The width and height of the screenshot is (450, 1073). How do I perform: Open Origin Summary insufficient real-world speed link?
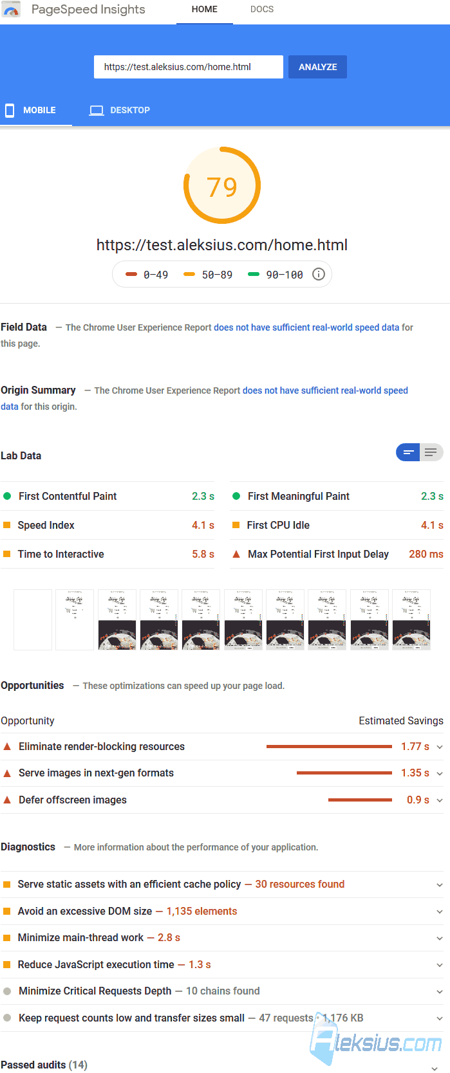pyautogui.click(x=325, y=390)
